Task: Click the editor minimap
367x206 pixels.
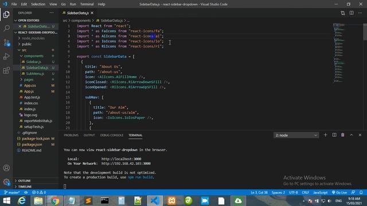Action: [339, 53]
